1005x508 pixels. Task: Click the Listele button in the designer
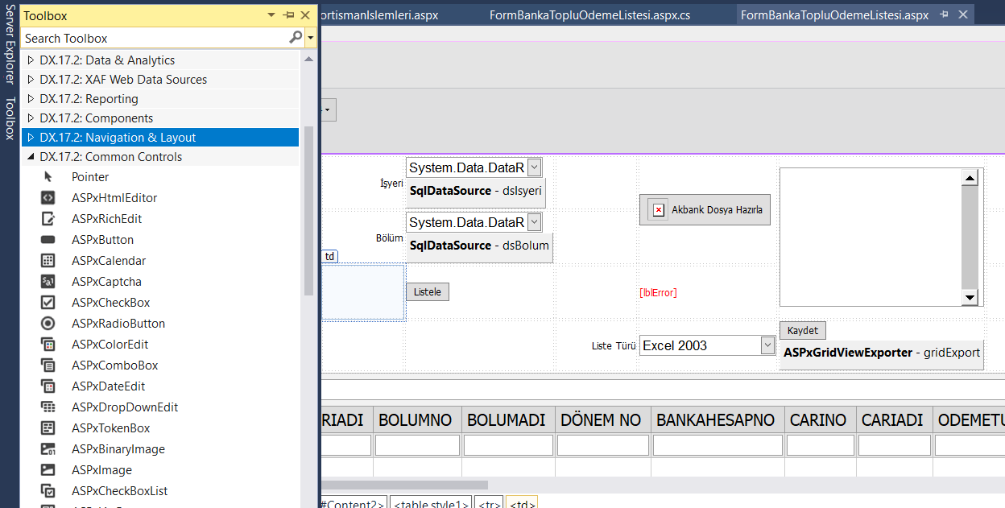[x=427, y=291]
